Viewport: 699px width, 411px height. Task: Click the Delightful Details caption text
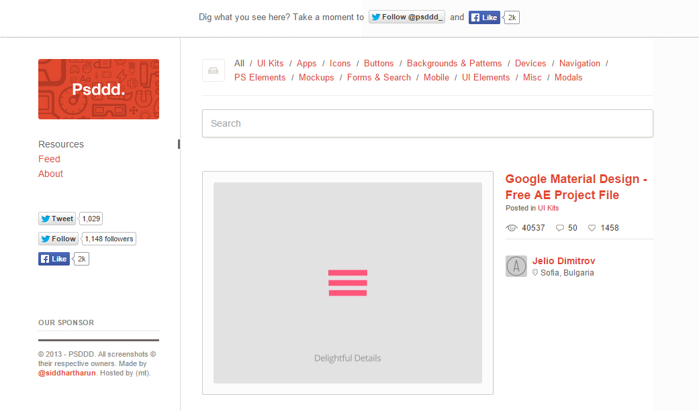[347, 359]
